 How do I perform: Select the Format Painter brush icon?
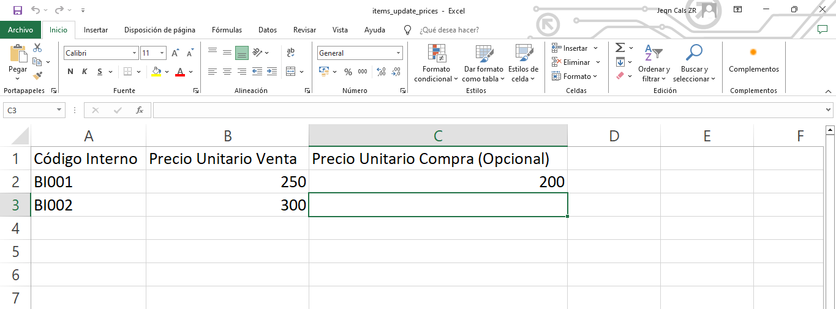coord(37,76)
